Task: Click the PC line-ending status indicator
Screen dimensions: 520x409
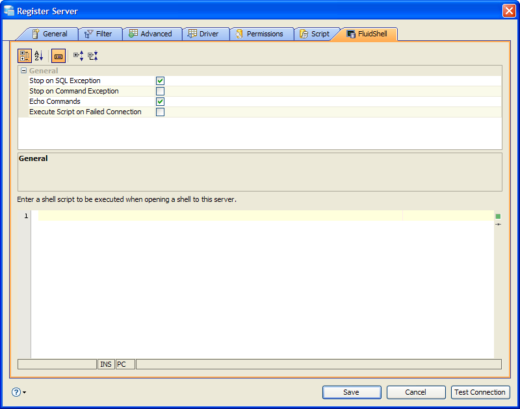Action: coord(125,364)
